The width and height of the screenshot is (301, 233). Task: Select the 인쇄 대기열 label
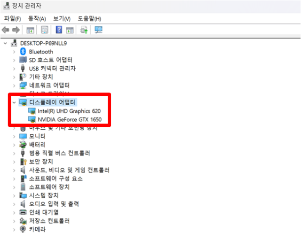click(x=44, y=212)
